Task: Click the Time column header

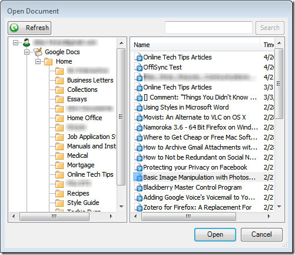Action: point(267,45)
